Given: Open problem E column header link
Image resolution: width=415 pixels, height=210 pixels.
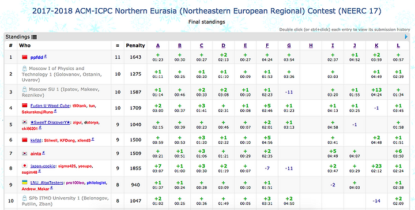Looking at the screenshot, I should 246,46.
